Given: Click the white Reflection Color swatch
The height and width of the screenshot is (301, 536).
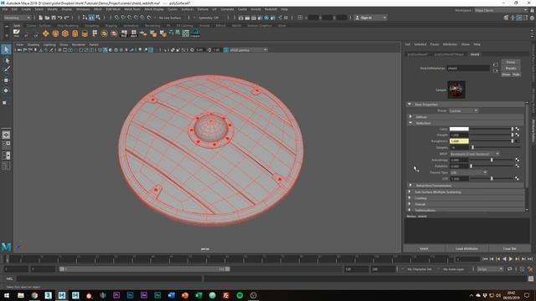Looking at the screenshot, I should tap(459, 129).
